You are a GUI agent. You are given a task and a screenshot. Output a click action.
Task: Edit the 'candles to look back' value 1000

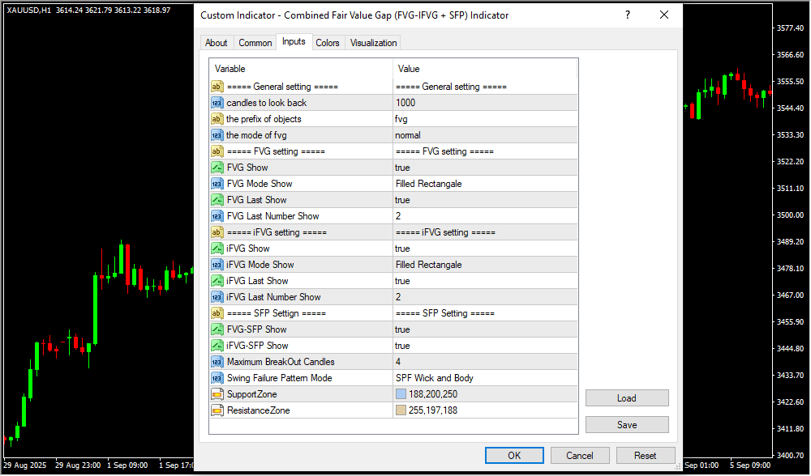point(484,103)
